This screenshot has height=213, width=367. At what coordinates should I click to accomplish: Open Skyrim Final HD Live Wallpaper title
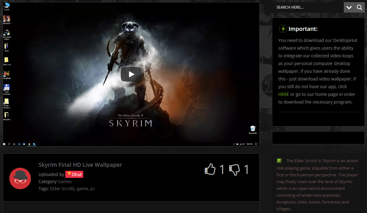(x=80, y=165)
